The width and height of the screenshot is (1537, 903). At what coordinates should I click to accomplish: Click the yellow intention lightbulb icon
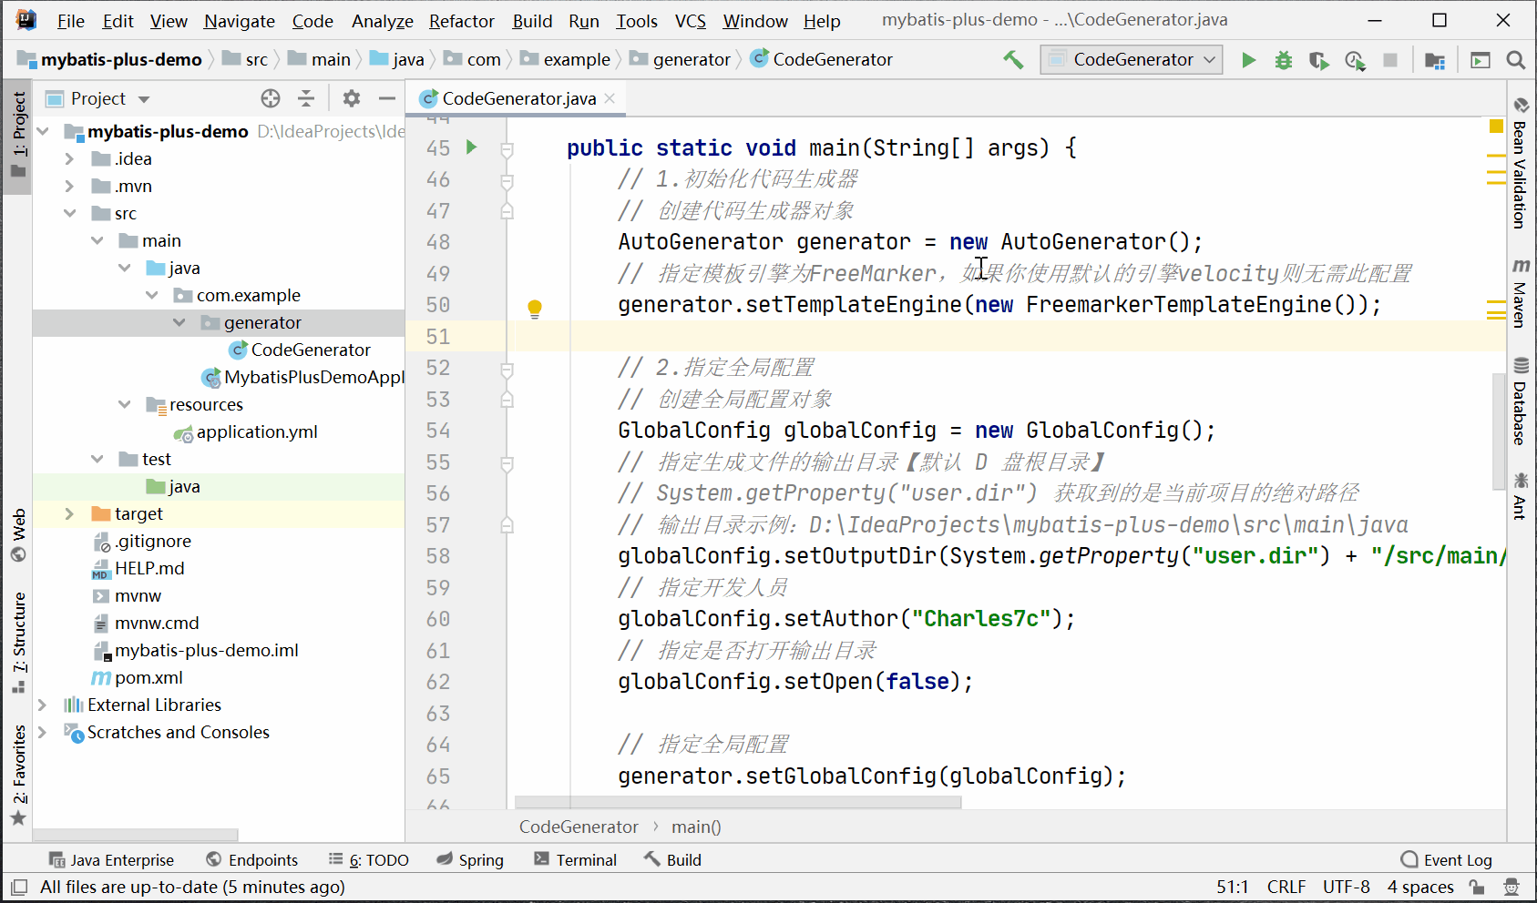(x=535, y=309)
